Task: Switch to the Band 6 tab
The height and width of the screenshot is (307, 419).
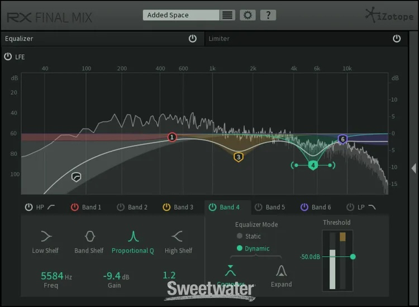Action: (x=321, y=207)
